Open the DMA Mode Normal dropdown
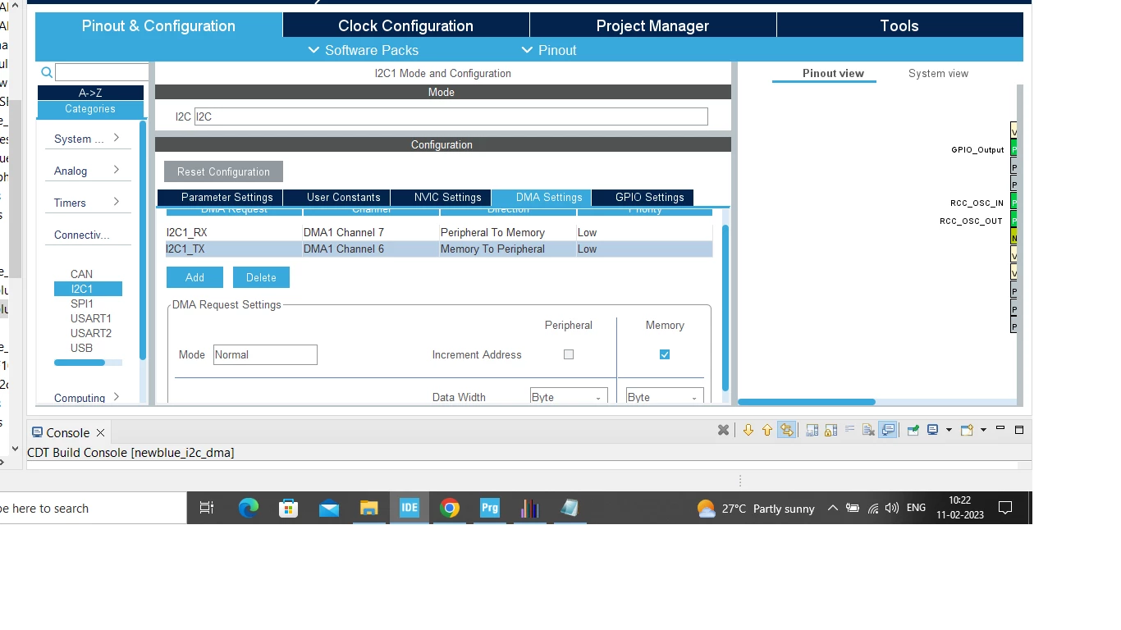The width and height of the screenshot is (1121, 630). pyautogui.click(x=265, y=354)
